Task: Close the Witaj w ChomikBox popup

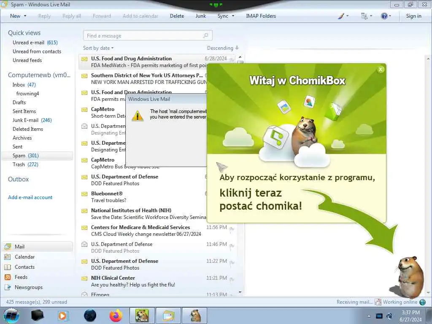Action: [381, 70]
